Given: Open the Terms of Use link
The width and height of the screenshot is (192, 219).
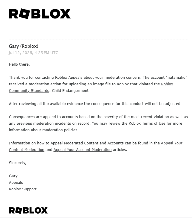Looking at the screenshot, I should point(154,123).
